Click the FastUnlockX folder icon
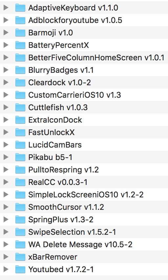Image resolution: width=168 pixels, height=280 pixels. click(20, 132)
